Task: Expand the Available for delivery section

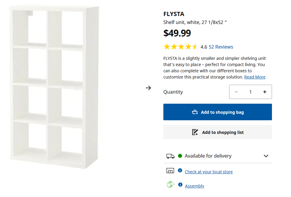Action: [266, 156]
